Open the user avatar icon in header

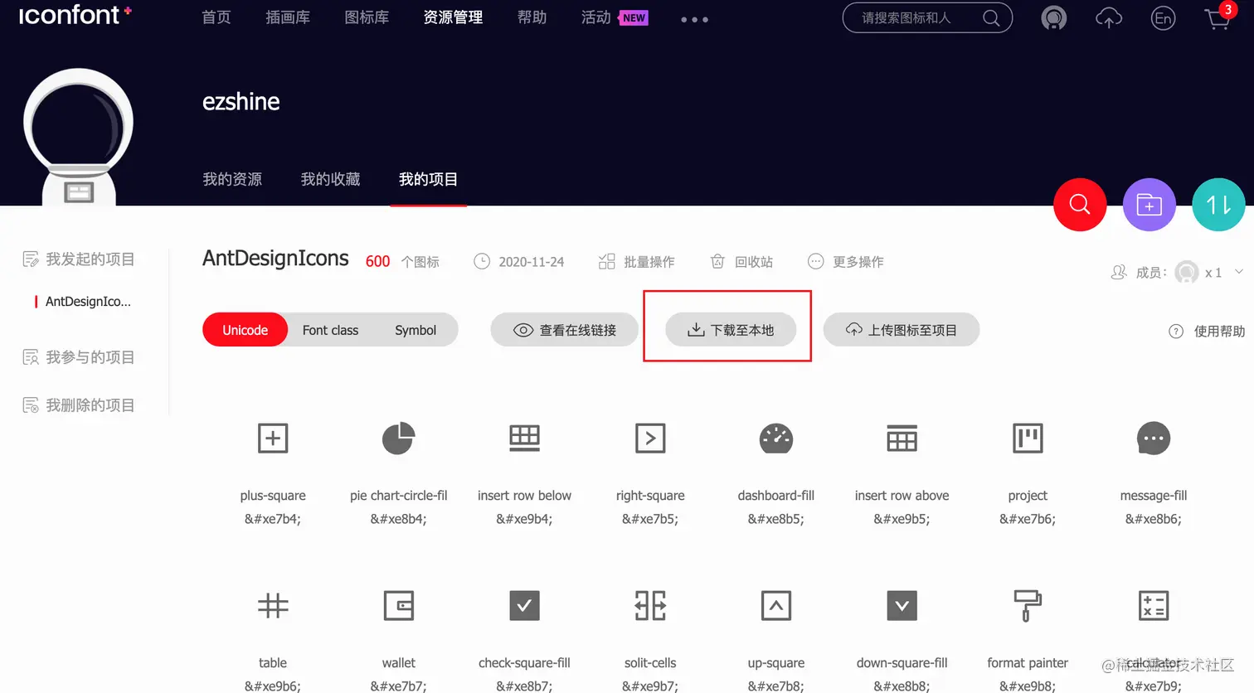click(1054, 17)
